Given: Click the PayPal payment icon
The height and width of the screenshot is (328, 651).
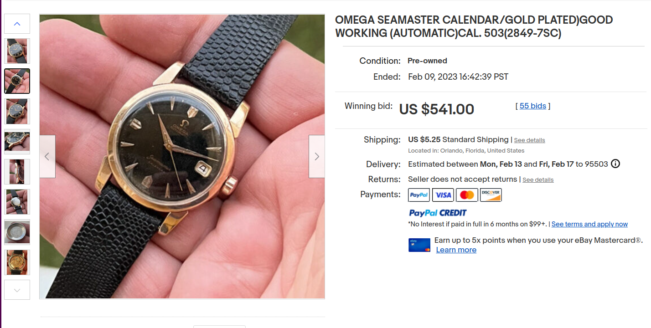Looking at the screenshot, I should pyautogui.click(x=419, y=195).
